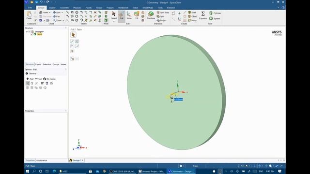The width and height of the screenshot is (310, 174).
Task: Collapse the Design1 tree node
Action: tap(27, 31)
